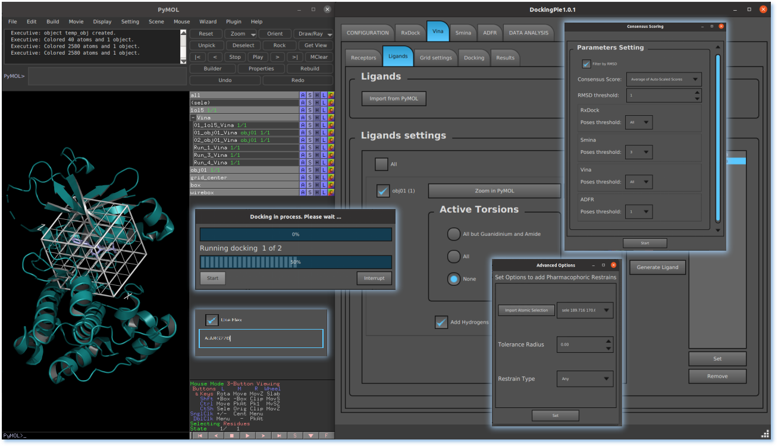This screenshot has height=446, width=778.
Task: Open the Color (C) menu for wirebox
Action: [331, 192]
